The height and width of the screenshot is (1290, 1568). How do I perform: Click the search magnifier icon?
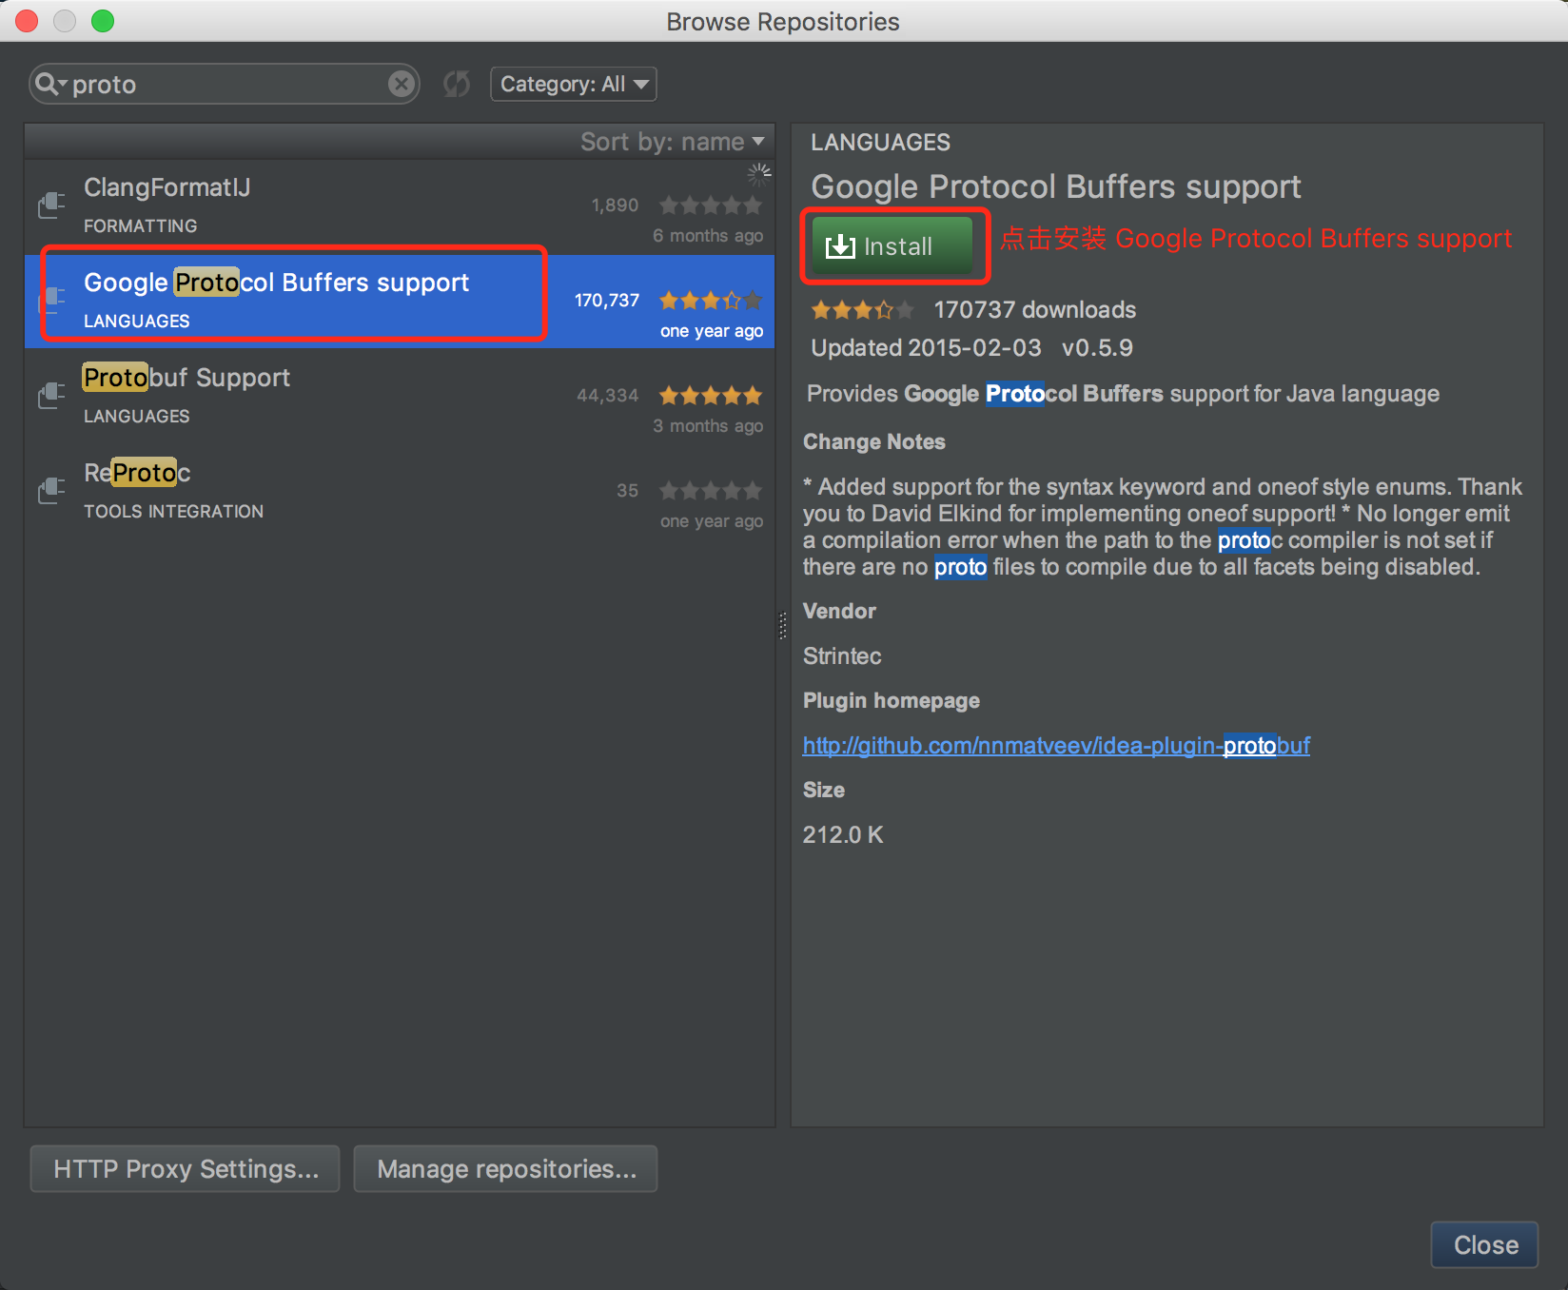[x=49, y=85]
